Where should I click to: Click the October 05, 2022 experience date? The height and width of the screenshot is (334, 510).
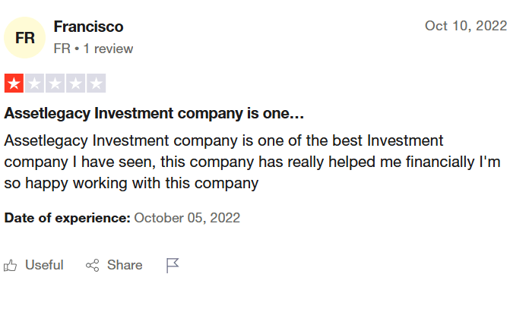point(187,218)
